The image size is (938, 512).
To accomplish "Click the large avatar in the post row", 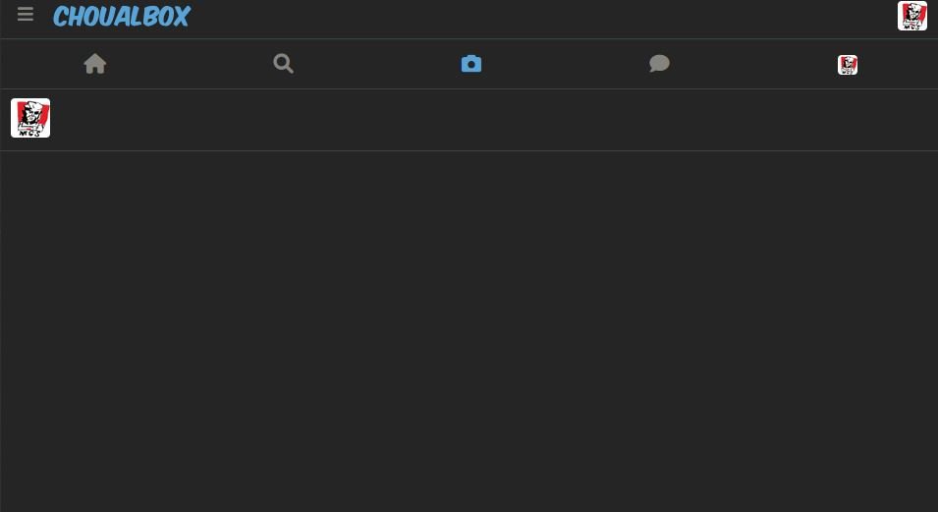I will click(30, 118).
